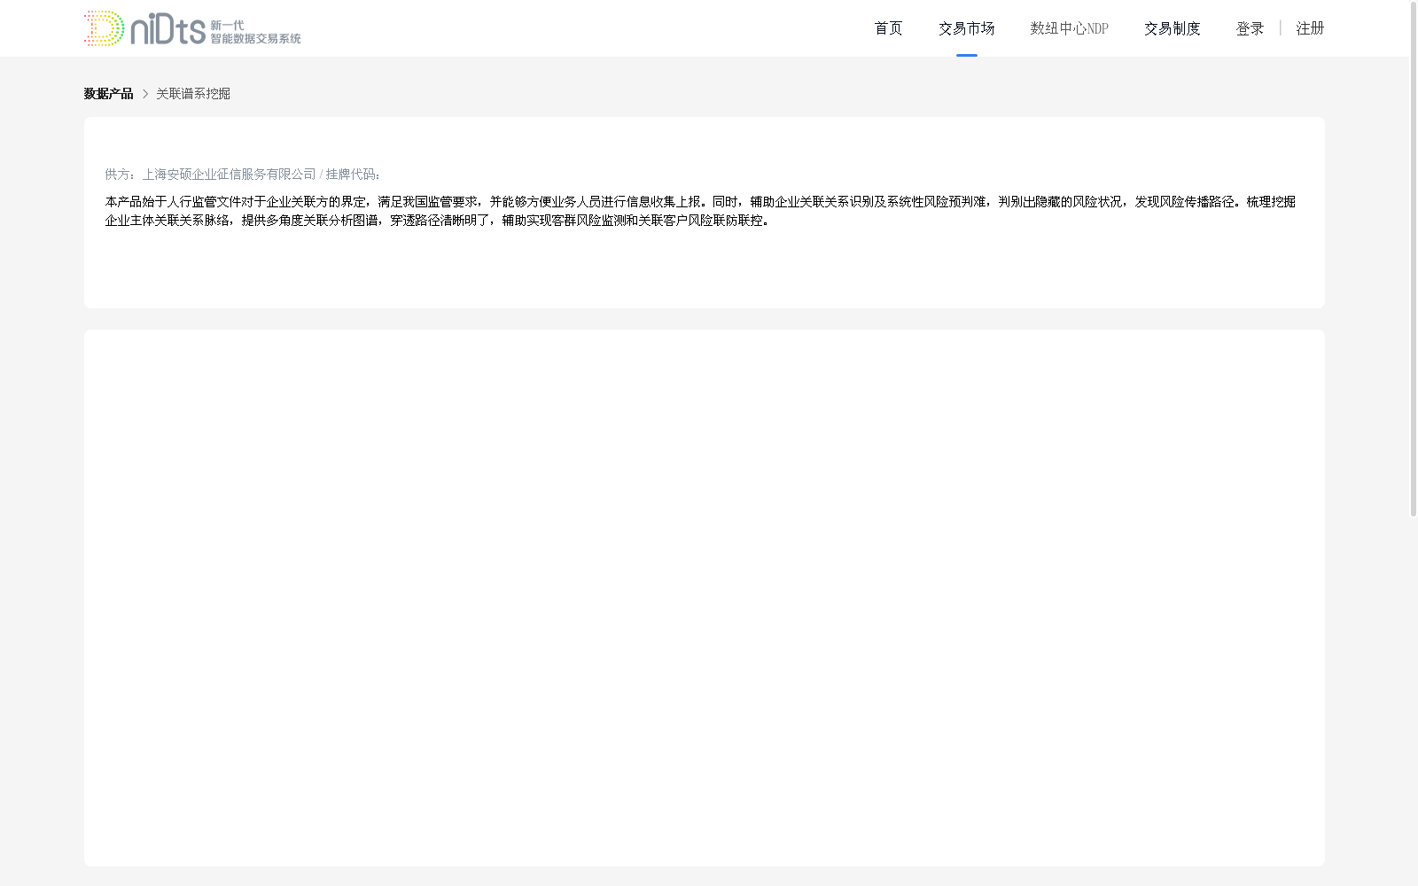Go back to 数据产品 breadcrumb
This screenshot has width=1418, height=886.
coord(108,94)
